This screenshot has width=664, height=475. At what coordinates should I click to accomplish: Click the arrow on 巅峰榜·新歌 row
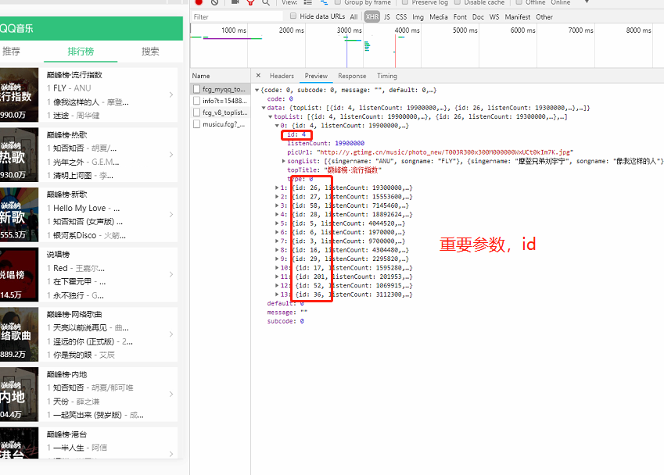(171, 214)
